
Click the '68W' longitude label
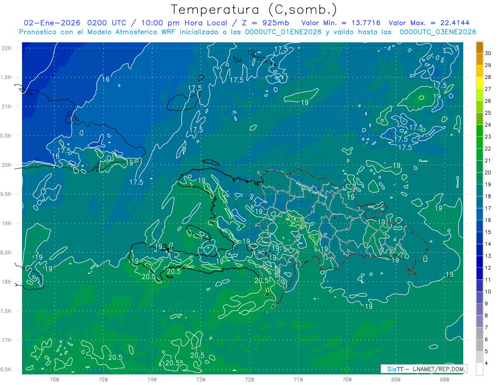(445, 380)
